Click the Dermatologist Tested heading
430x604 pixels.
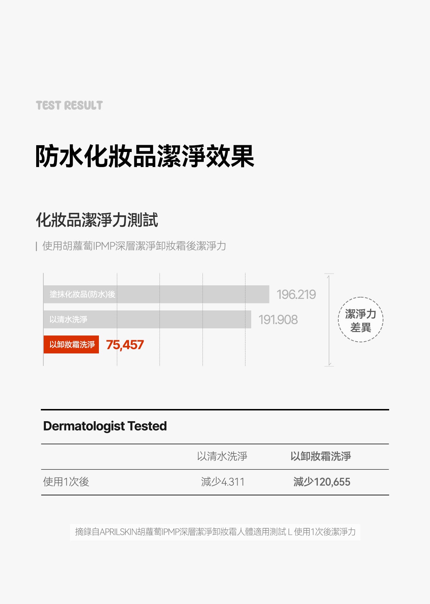(x=105, y=426)
